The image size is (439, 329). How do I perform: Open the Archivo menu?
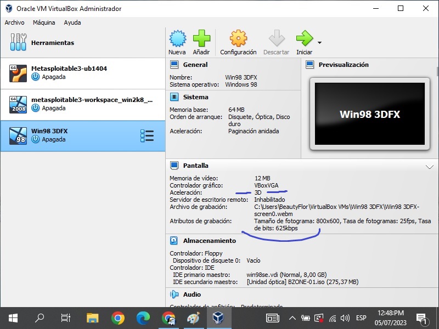click(x=15, y=22)
